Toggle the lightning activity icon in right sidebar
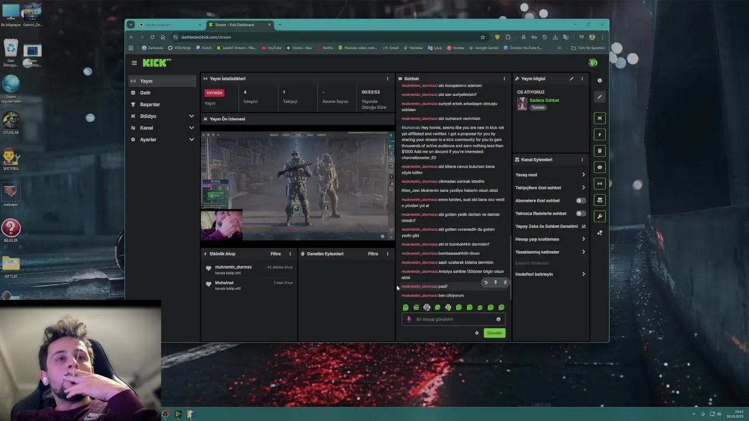The height and width of the screenshot is (421, 749). click(x=599, y=134)
